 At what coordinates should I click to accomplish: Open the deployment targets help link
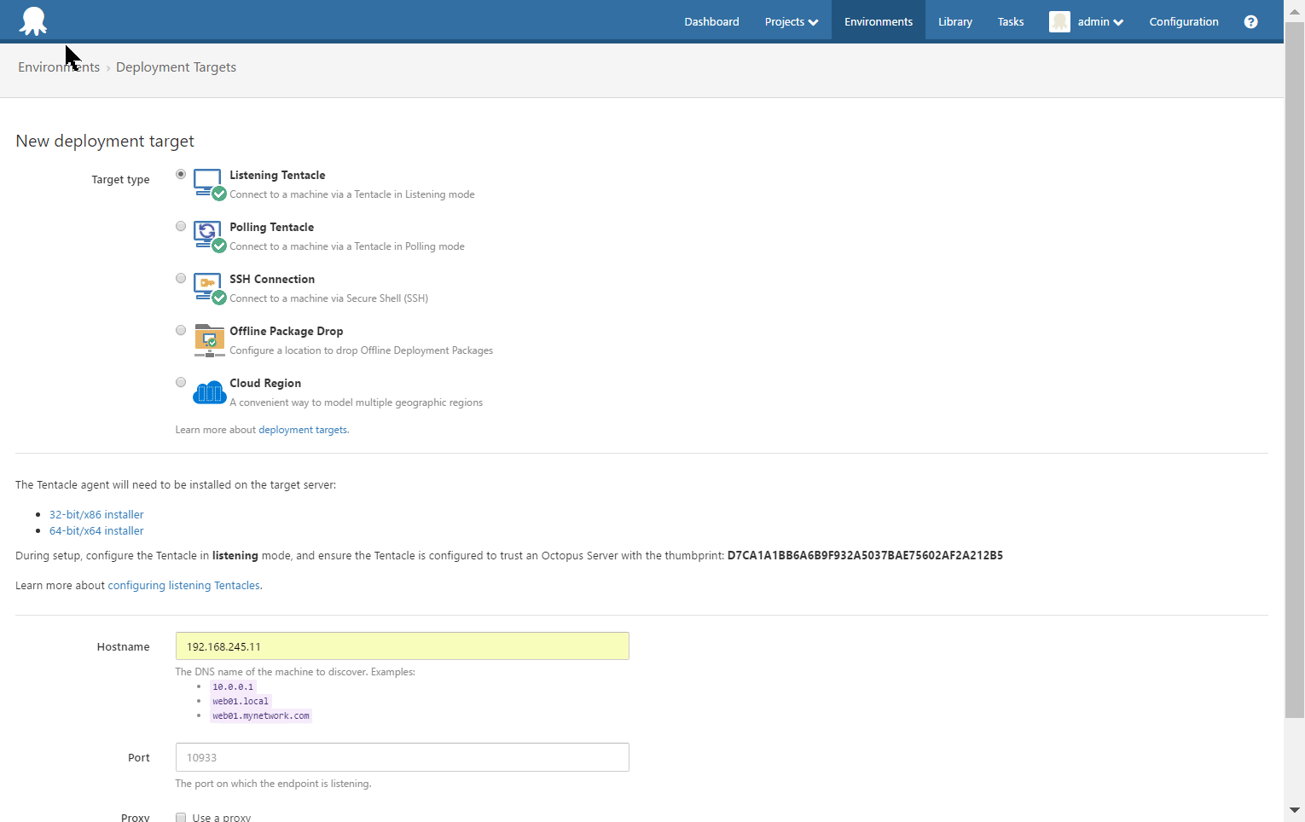click(x=303, y=430)
